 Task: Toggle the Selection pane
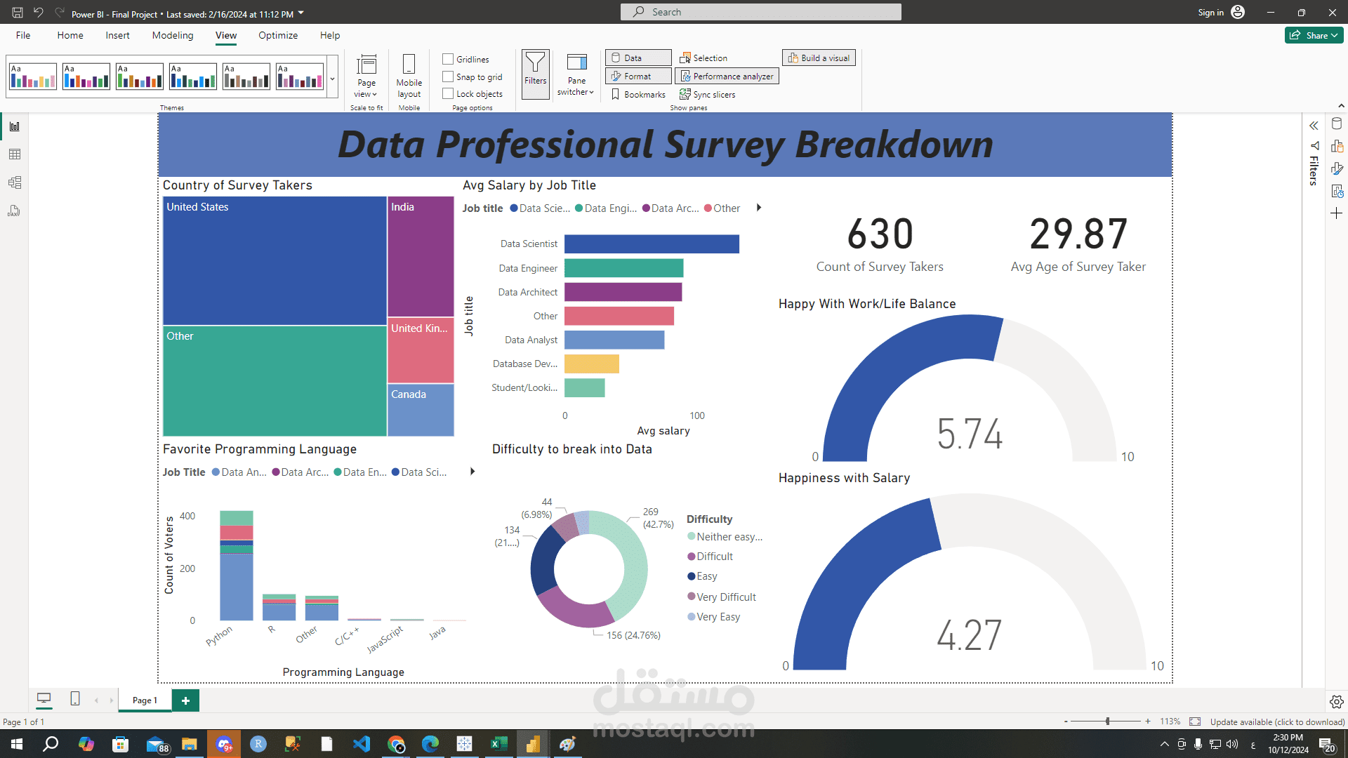tap(703, 58)
